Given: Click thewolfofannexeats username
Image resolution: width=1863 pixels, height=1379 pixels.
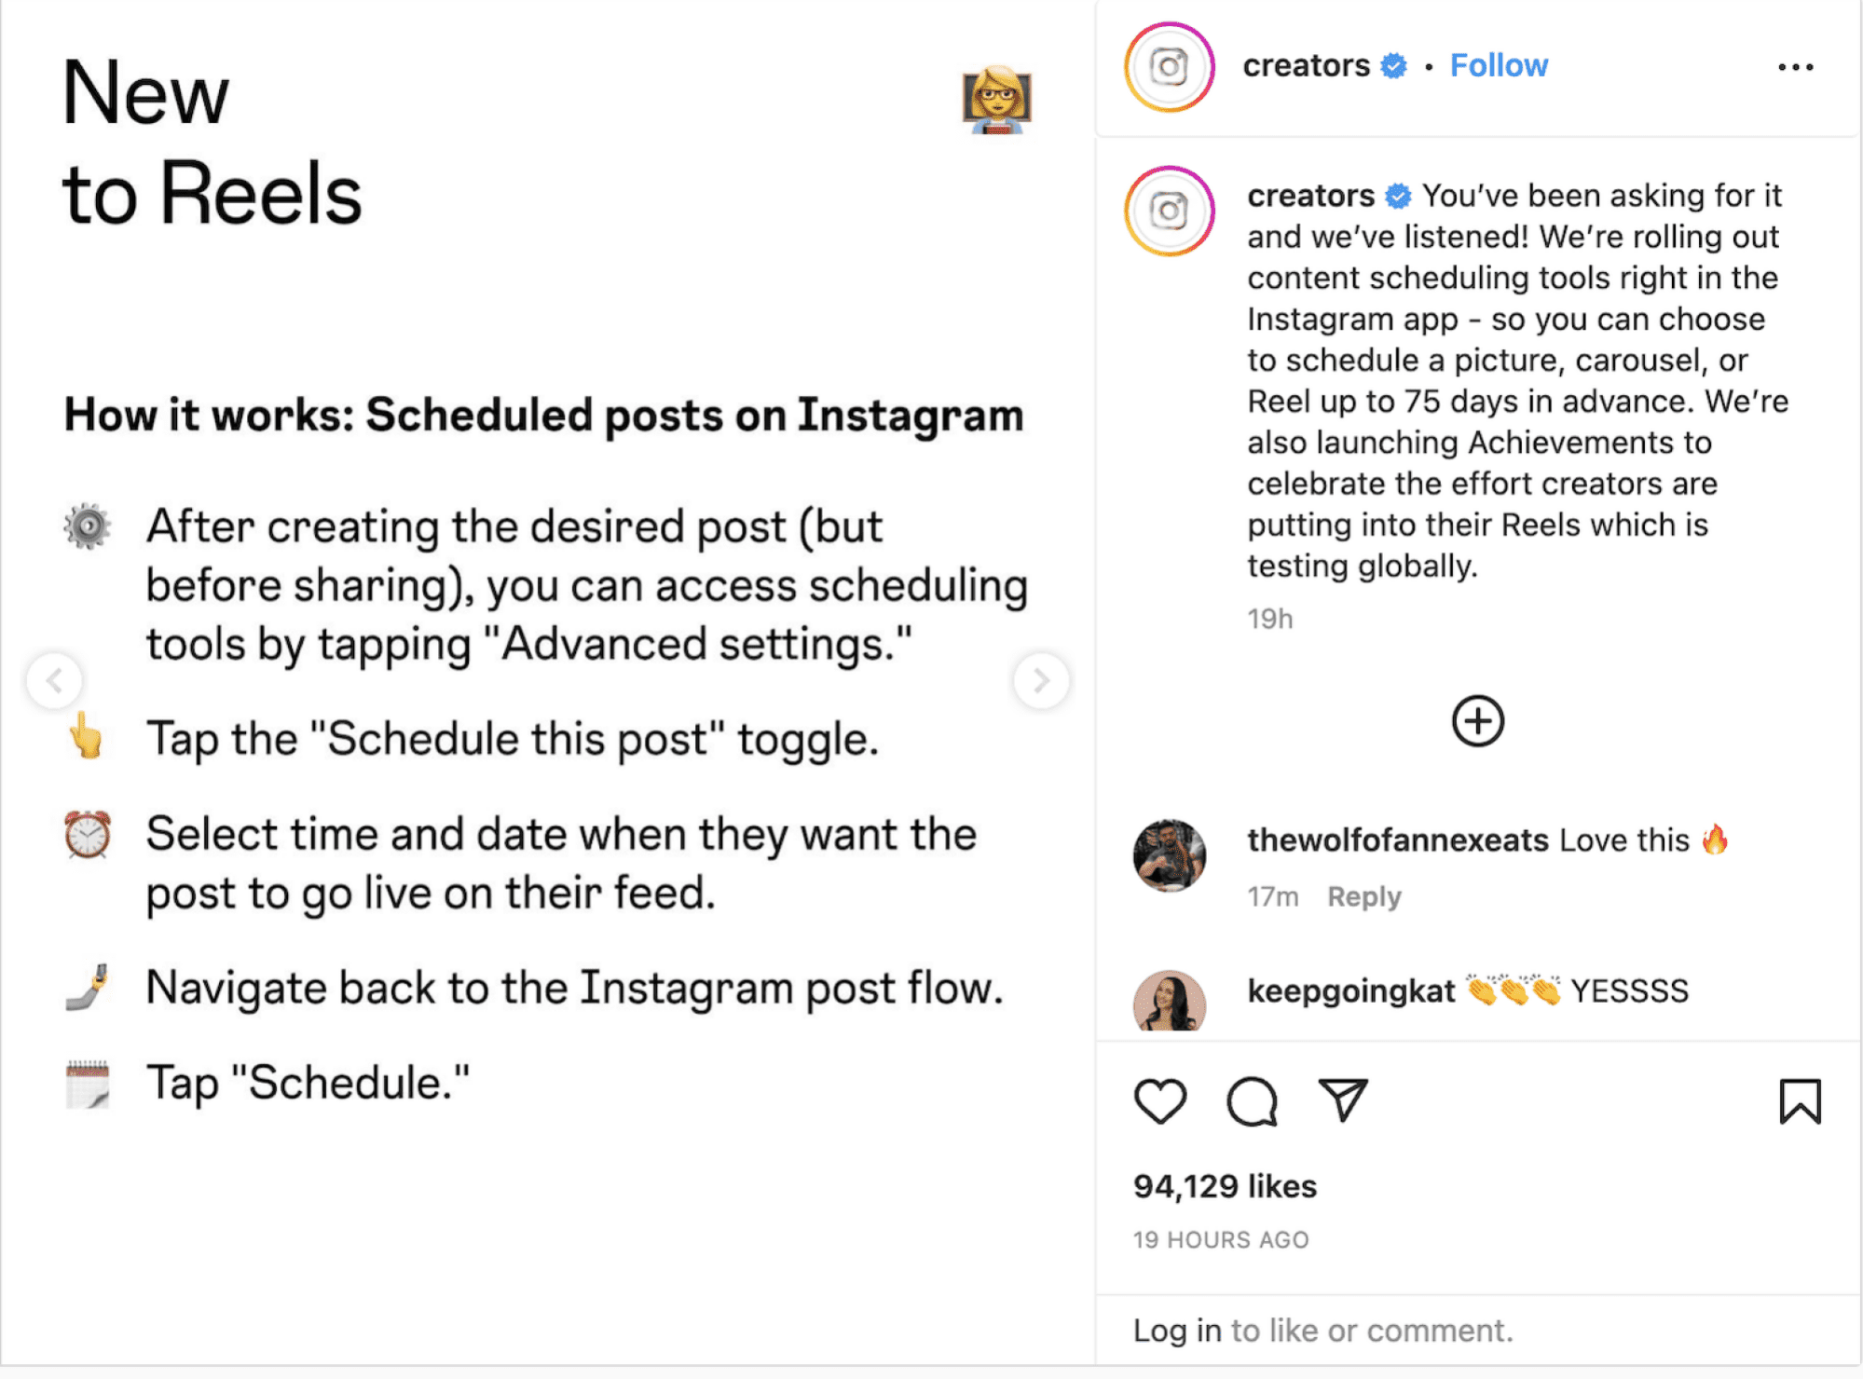Looking at the screenshot, I should tap(1398, 840).
